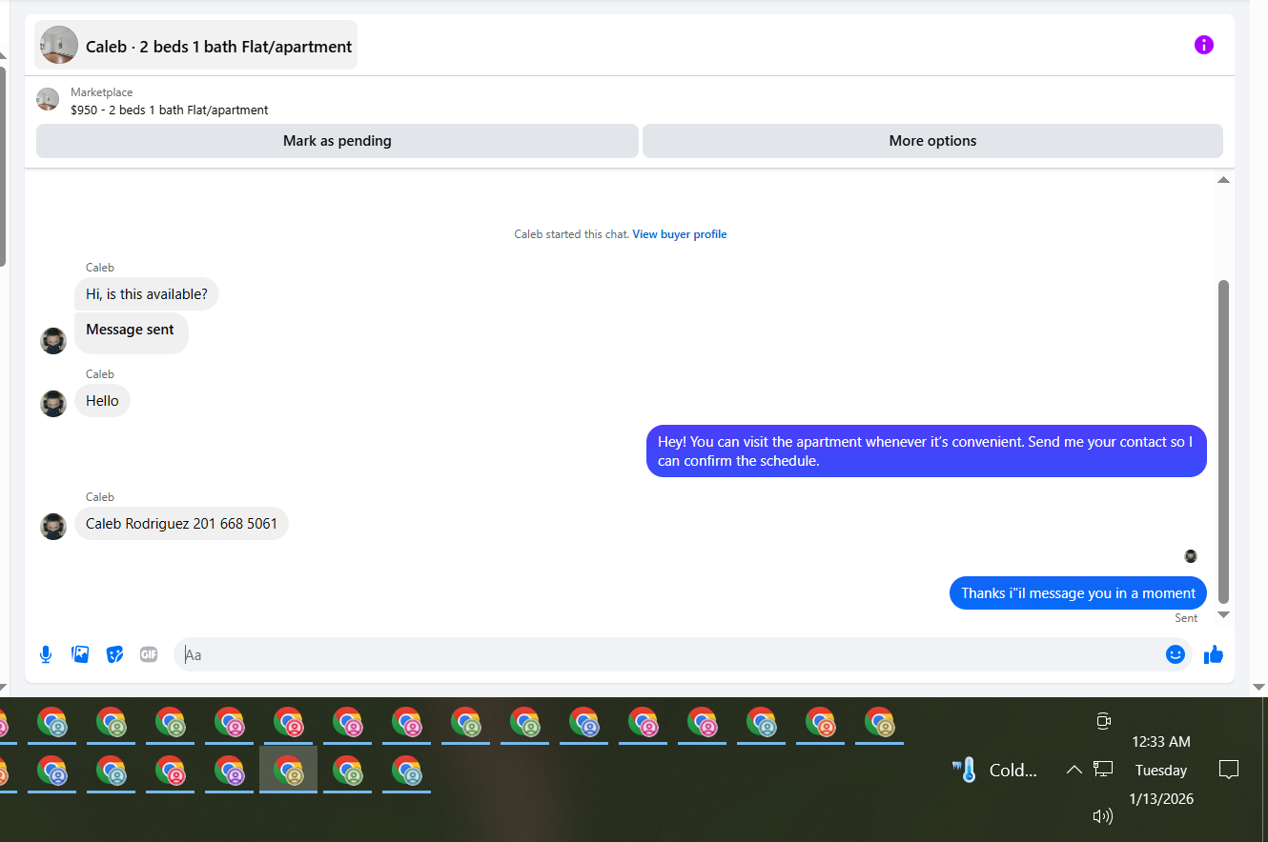Expand hidden system tray icons chevron

point(1074,770)
